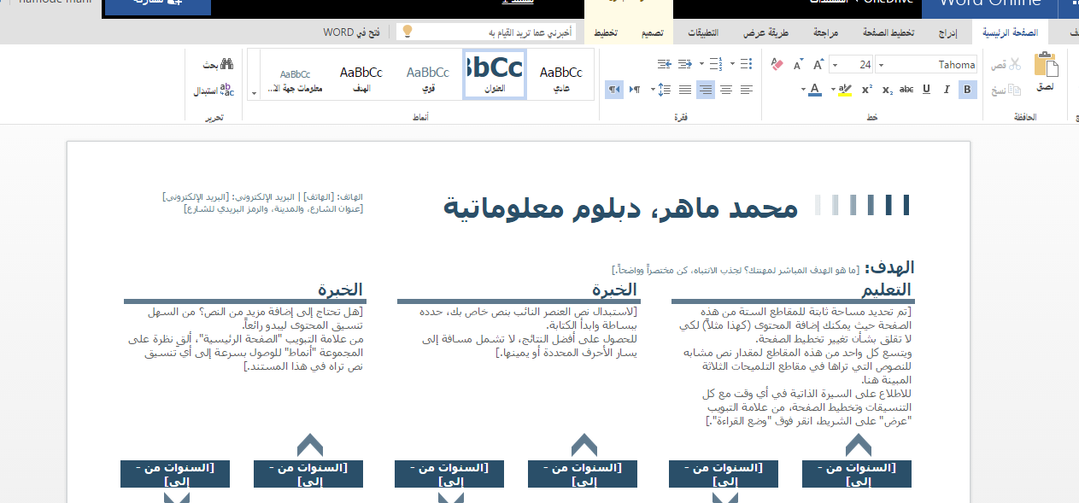Apply font color A button
This screenshot has width=1079, height=503.
pyautogui.click(x=814, y=90)
